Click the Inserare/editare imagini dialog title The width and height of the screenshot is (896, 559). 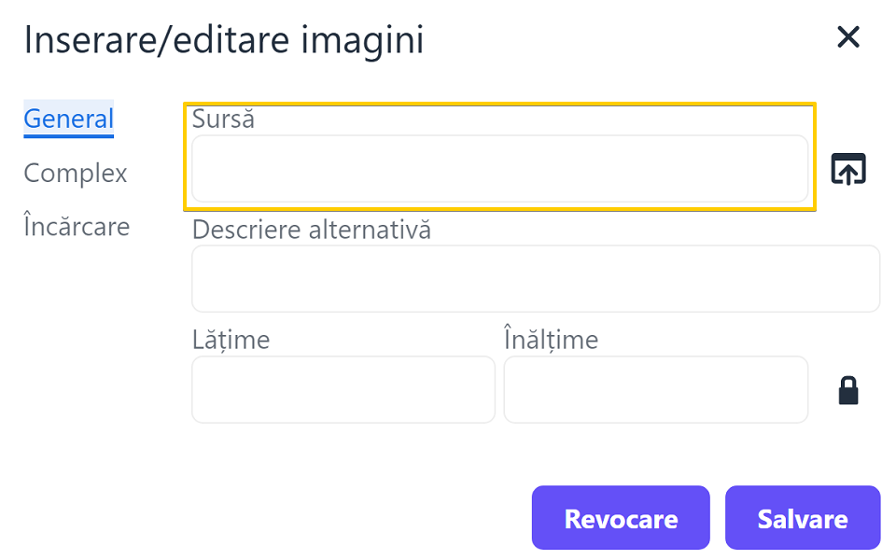pos(223,40)
